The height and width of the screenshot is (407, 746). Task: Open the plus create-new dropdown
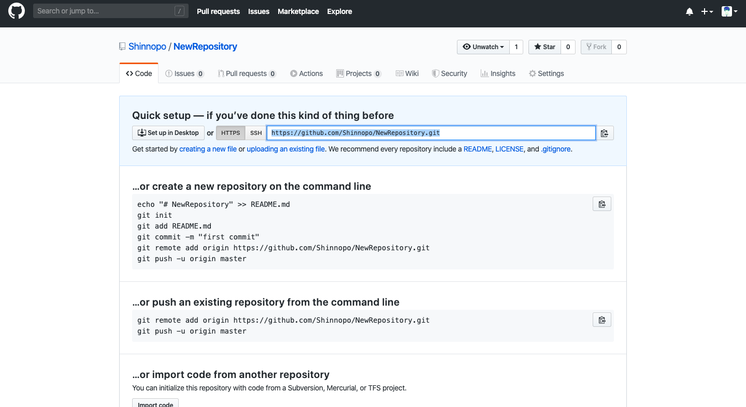click(707, 11)
